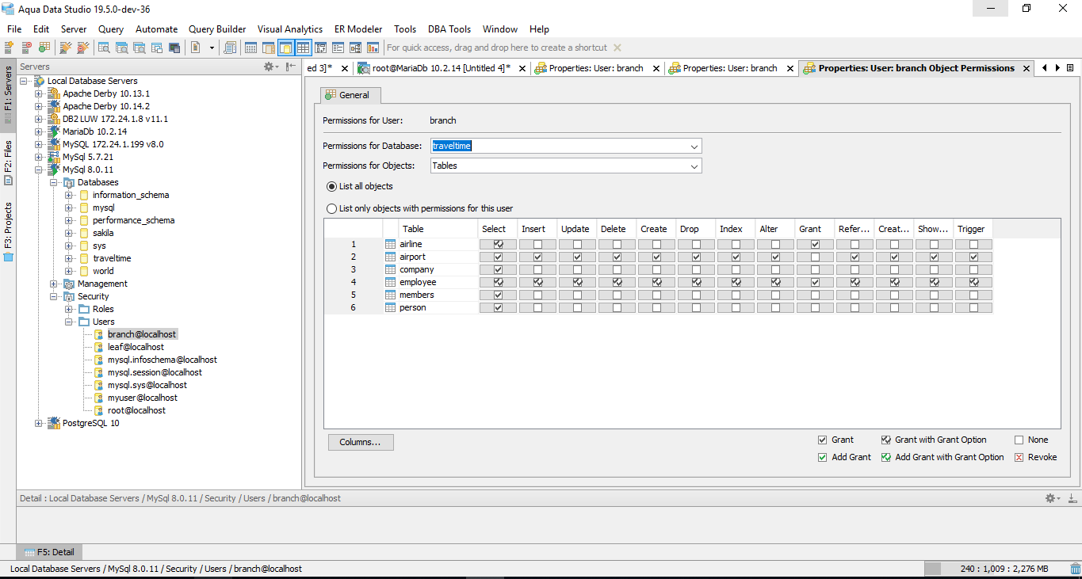The height and width of the screenshot is (579, 1082).
Task: Click the MySql 5.7.21 server icon
Action: point(54,157)
